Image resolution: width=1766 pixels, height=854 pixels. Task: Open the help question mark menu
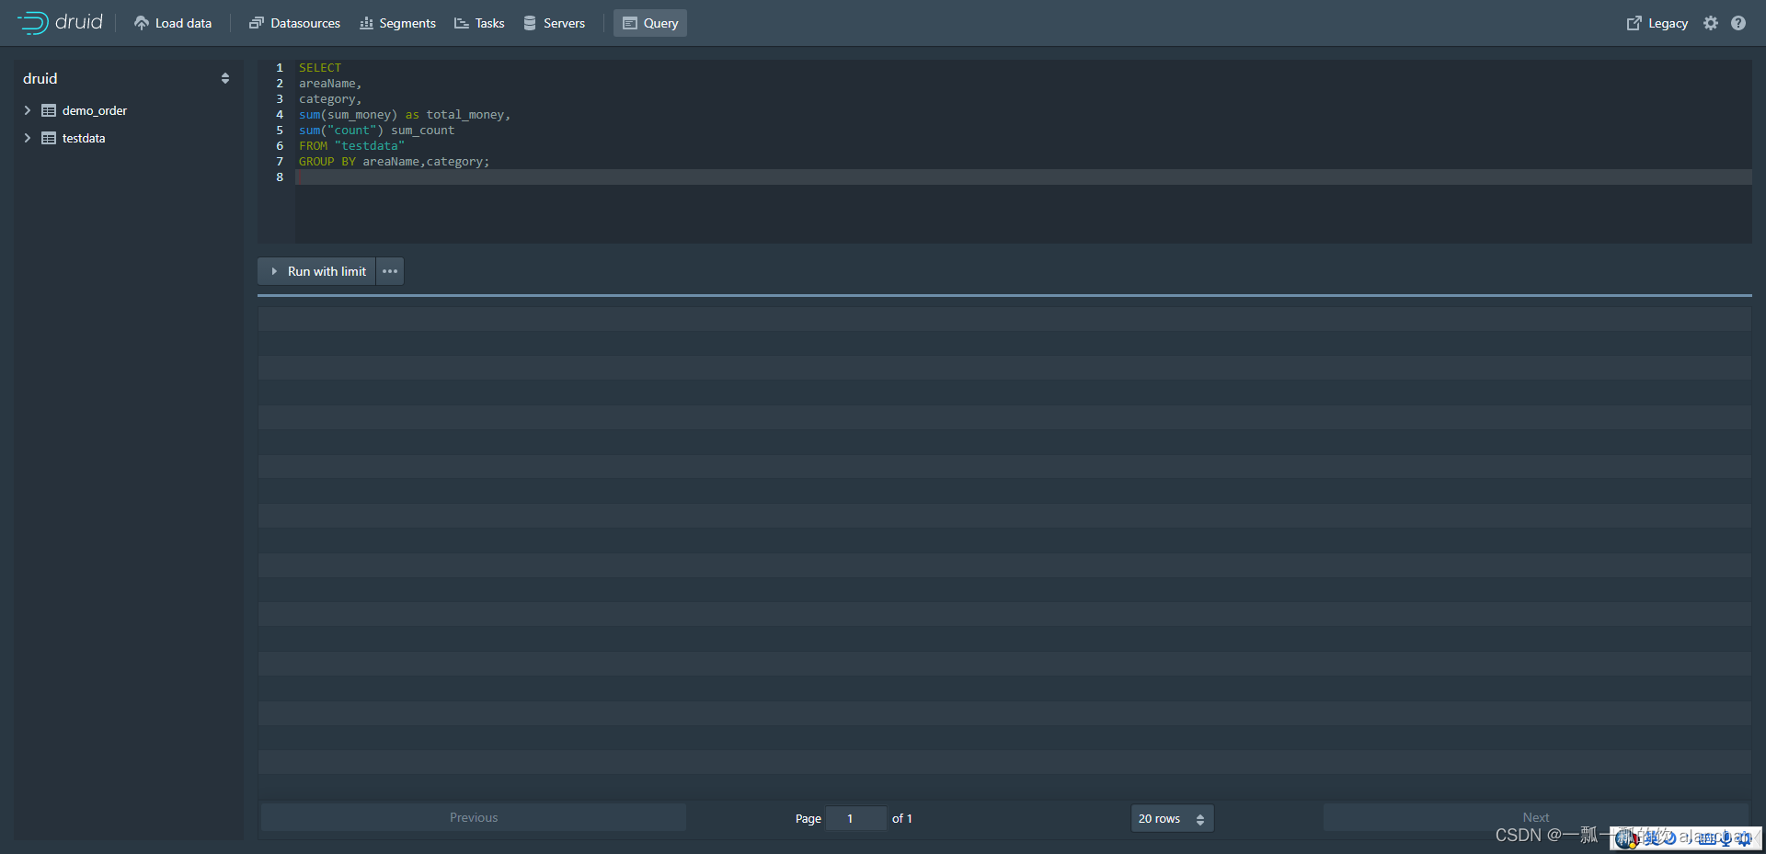[1738, 23]
